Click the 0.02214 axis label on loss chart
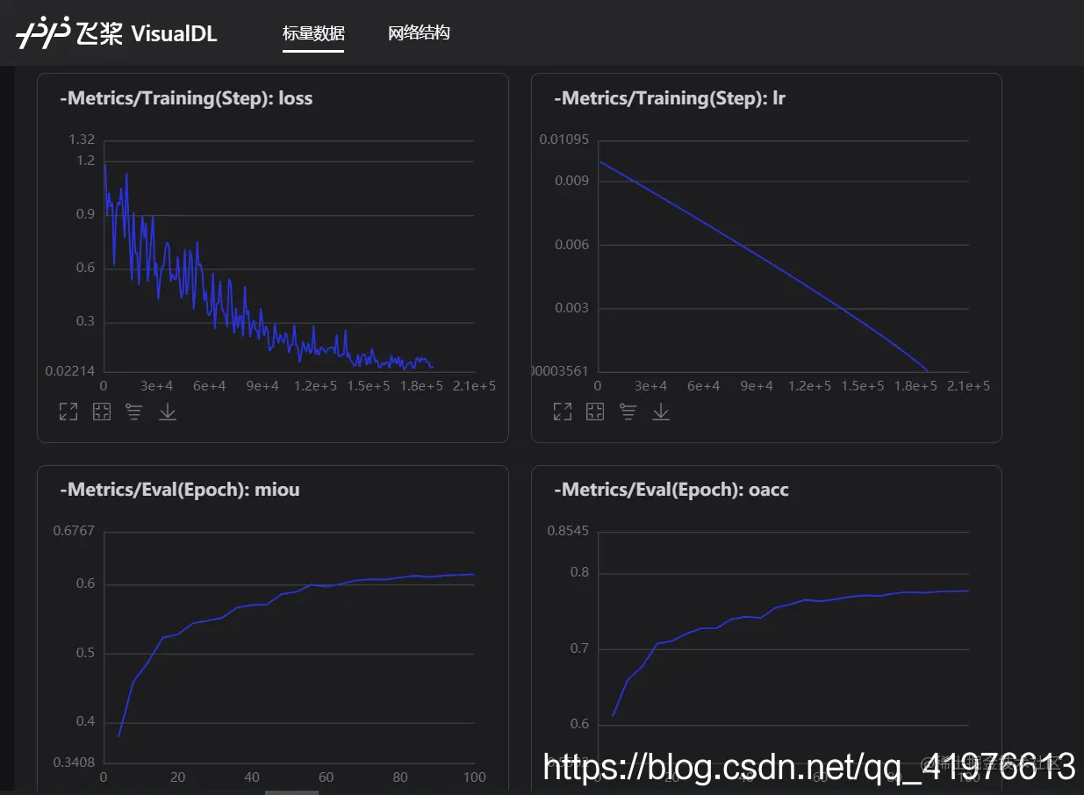 pos(70,370)
